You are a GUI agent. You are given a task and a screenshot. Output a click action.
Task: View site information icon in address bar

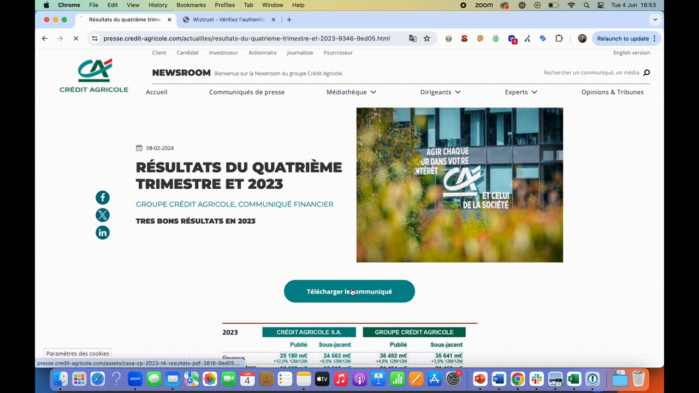point(94,38)
